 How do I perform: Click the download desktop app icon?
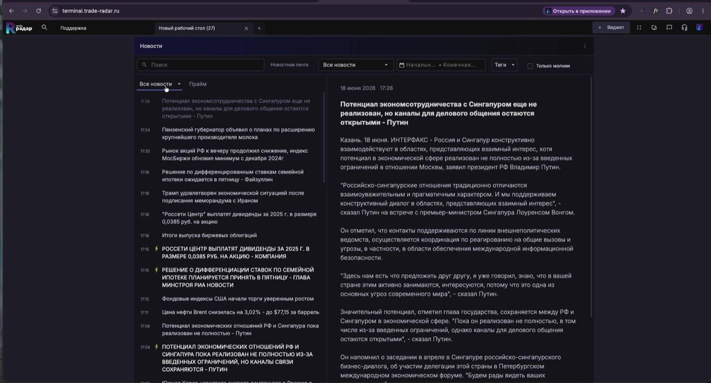(x=654, y=28)
